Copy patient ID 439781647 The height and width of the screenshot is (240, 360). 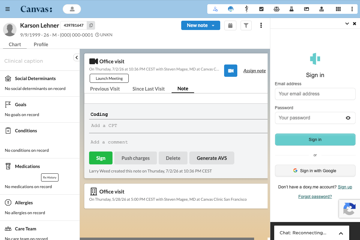pyautogui.click(x=91, y=25)
